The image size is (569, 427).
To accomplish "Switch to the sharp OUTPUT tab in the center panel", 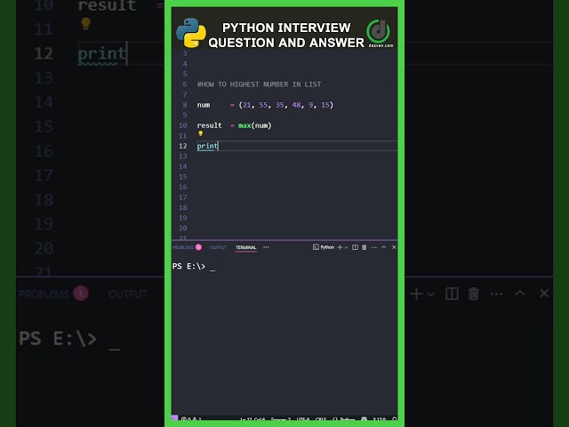I will [219, 247].
